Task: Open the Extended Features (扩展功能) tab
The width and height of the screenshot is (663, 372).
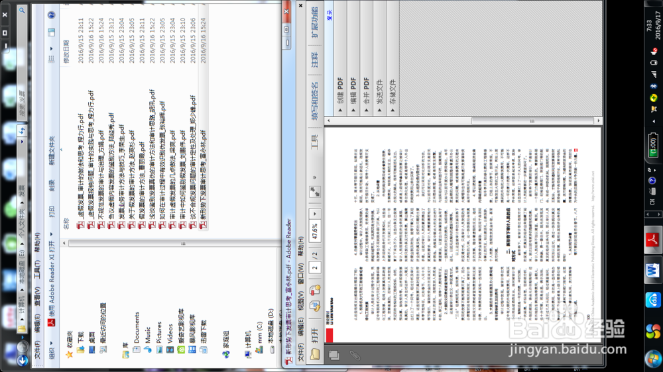Action: [x=314, y=23]
